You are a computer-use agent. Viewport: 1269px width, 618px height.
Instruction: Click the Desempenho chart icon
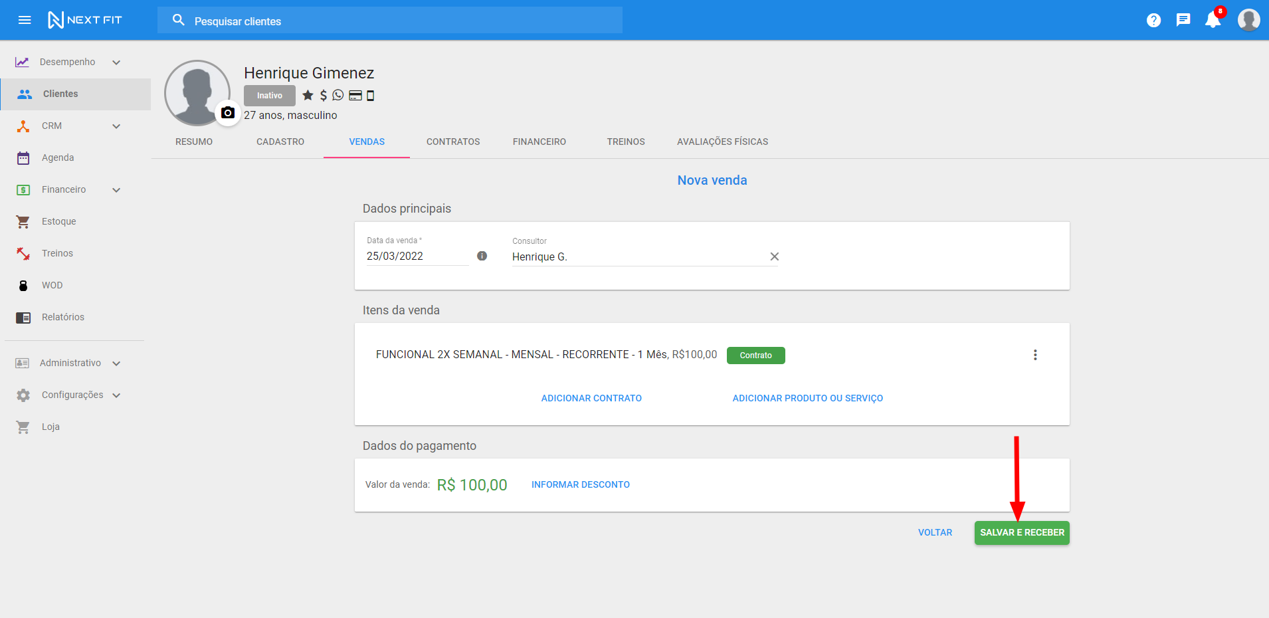point(22,62)
